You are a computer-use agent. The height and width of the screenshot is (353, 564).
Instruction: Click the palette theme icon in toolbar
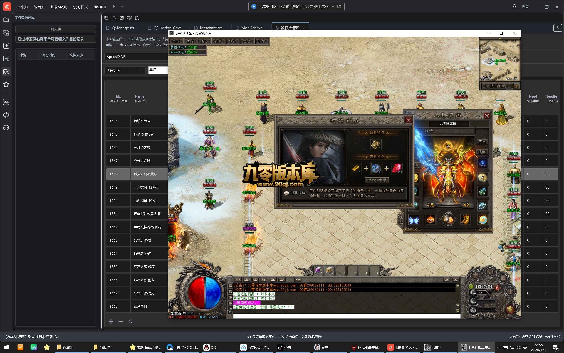click(x=129, y=18)
